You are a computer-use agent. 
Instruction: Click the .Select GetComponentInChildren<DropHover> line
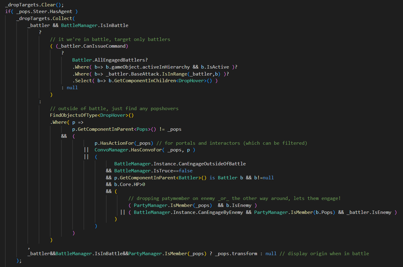145,81
